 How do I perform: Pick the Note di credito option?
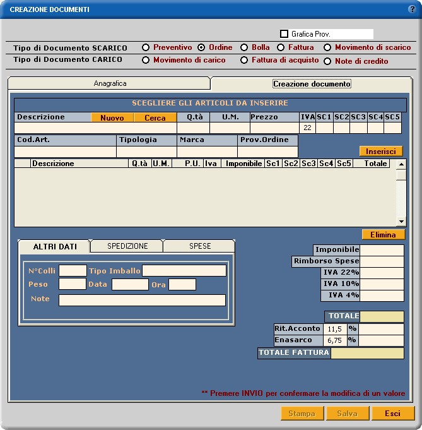pyautogui.click(x=327, y=61)
